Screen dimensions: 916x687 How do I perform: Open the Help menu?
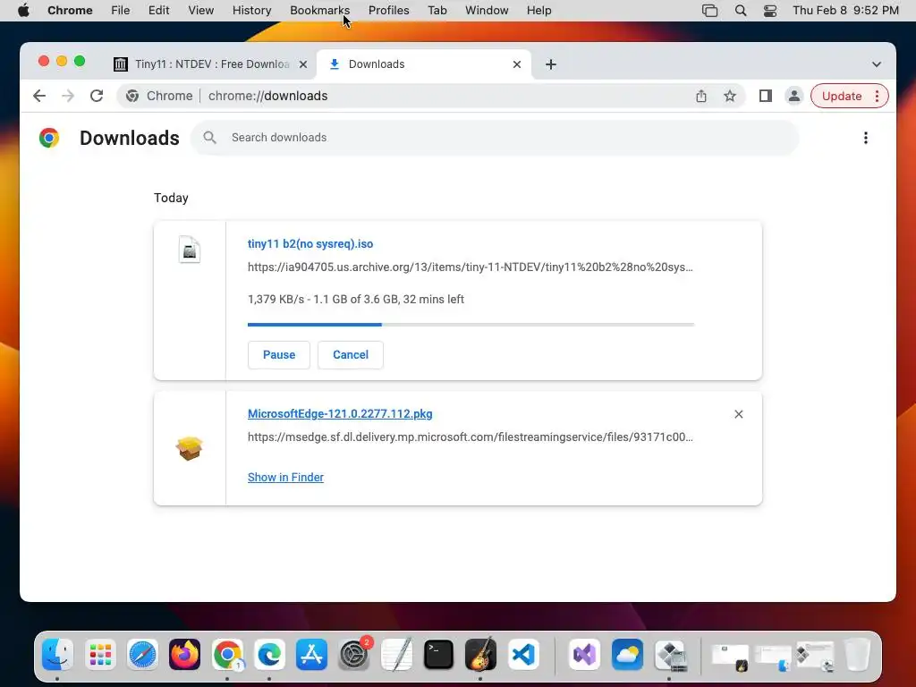tap(539, 11)
